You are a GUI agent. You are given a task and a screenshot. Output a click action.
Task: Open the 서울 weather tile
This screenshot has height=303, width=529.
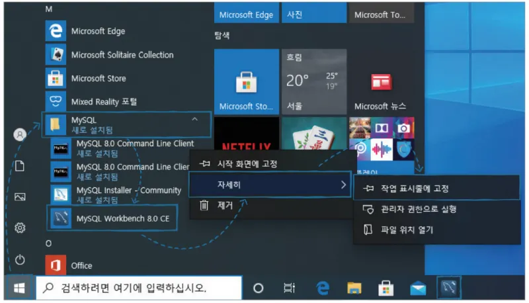coord(314,81)
